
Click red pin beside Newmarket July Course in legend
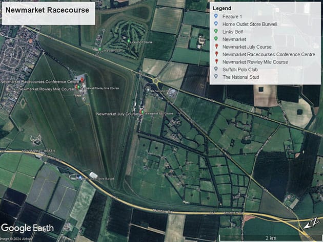click(216, 46)
